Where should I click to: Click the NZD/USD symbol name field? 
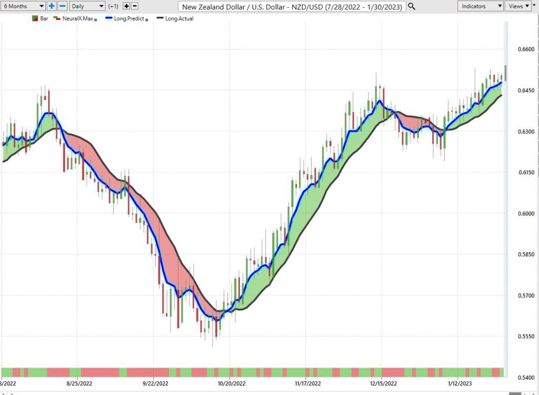(x=292, y=6)
